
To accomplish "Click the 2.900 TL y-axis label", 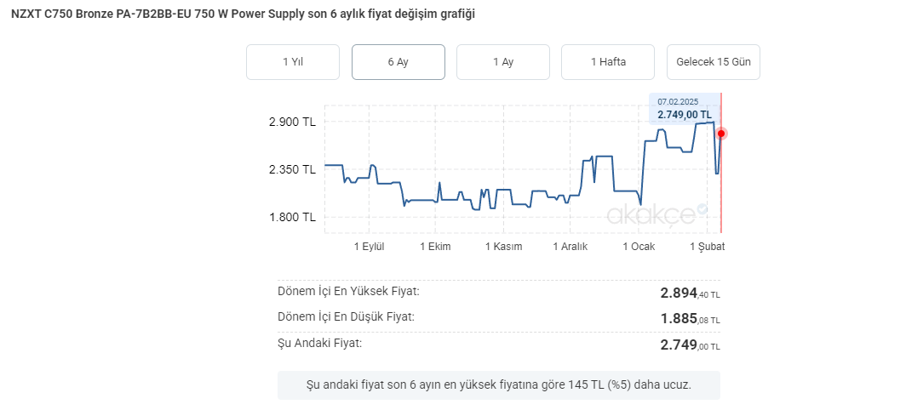I will [292, 122].
